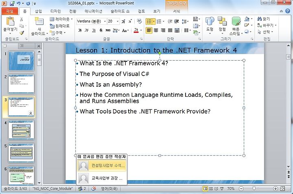This screenshot has width=293, height=194.
Task: Increase font size icon
Action: pyautogui.click(x=123, y=22)
